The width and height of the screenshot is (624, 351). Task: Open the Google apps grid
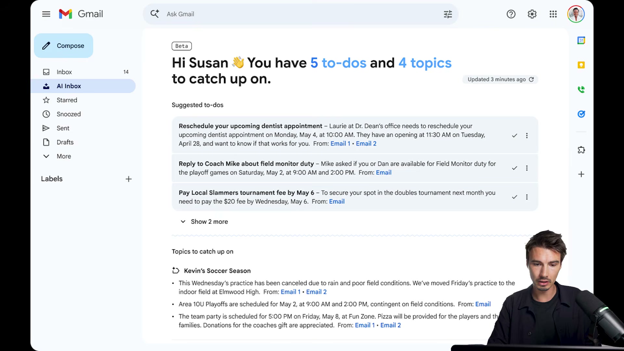coord(553,14)
